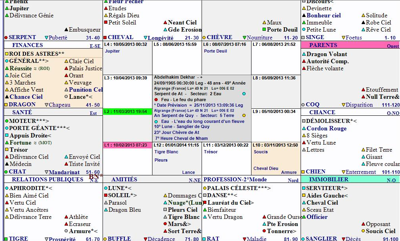Open the pink PARENTS palace header
The width and height of the screenshot is (400, 241).
[323, 45]
